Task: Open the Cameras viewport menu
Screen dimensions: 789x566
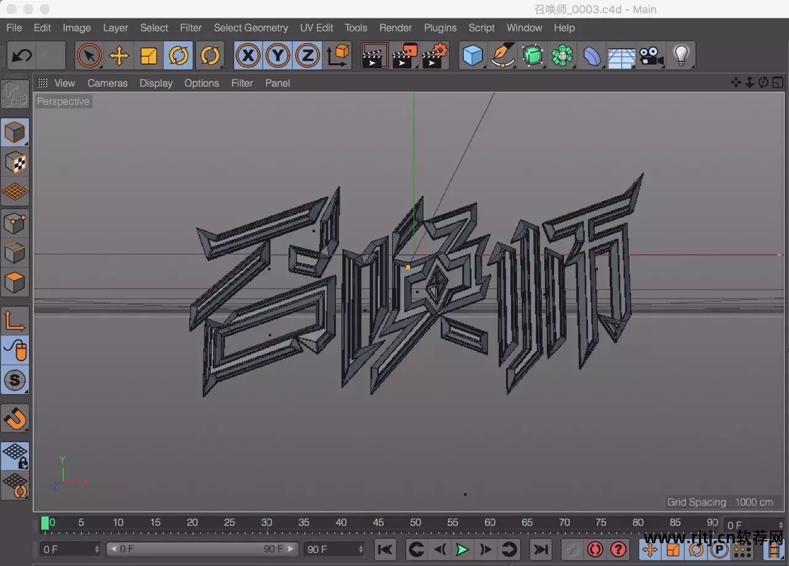Action: click(107, 83)
